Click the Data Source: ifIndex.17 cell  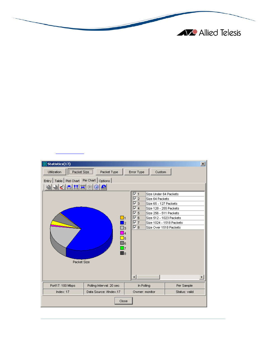(x=103, y=292)
